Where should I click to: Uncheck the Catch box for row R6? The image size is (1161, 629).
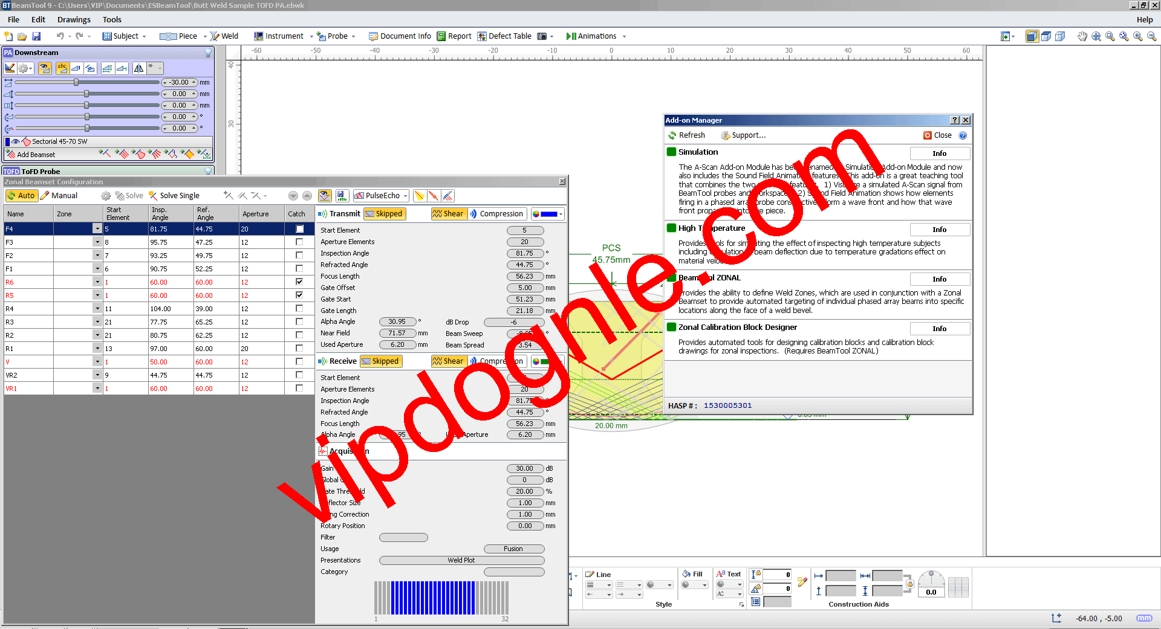point(299,282)
